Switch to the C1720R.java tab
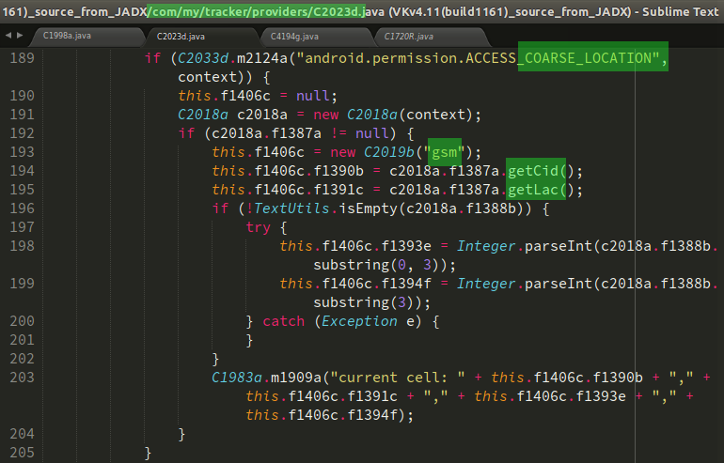This screenshot has width=724, height=463. click(x=409, y=36)
